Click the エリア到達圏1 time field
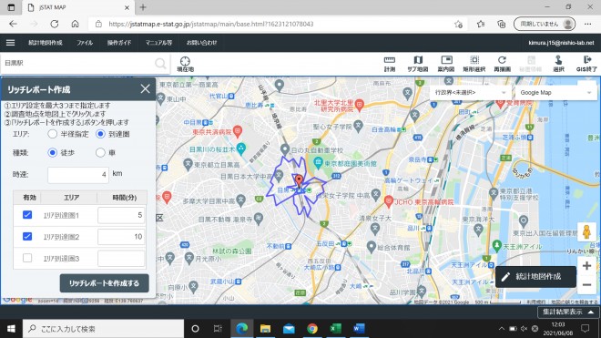 (x=121, y=215)
